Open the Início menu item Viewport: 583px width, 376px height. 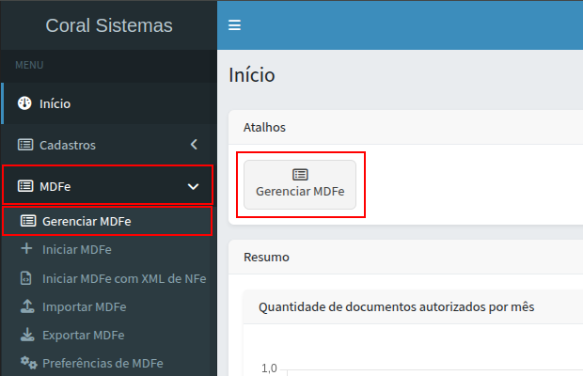point(55,103)
